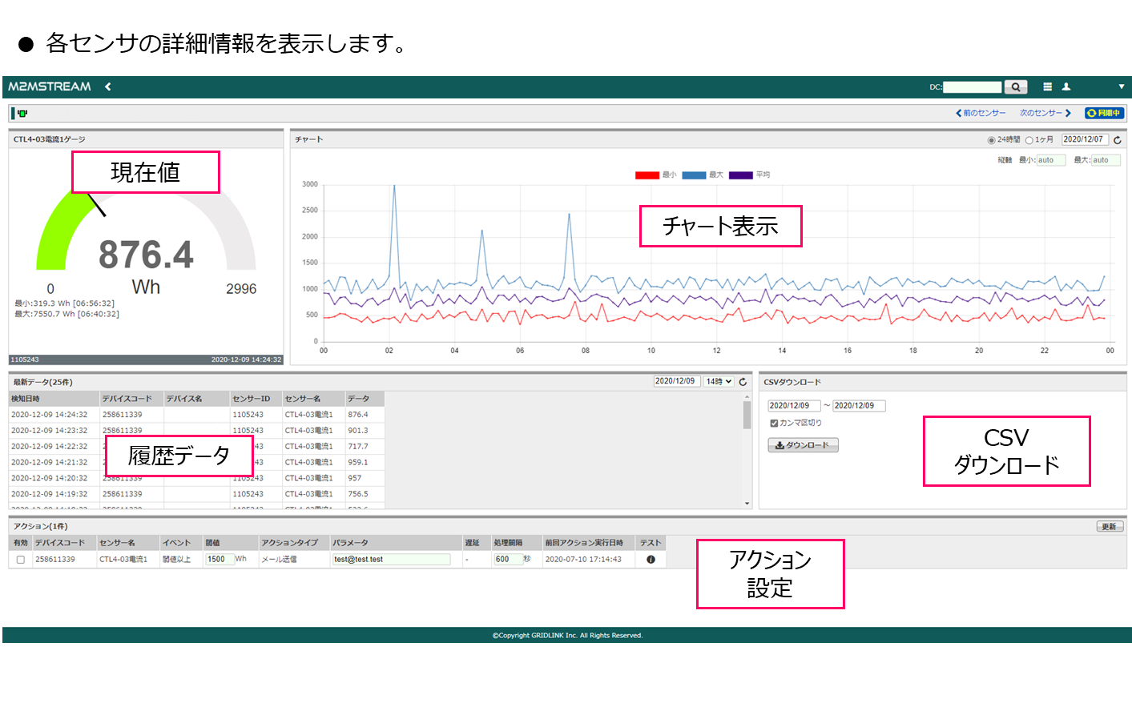The image size is (1132, 715).
Task: Click the magnifier search button next to DC field
Action: pos(1016,86)
